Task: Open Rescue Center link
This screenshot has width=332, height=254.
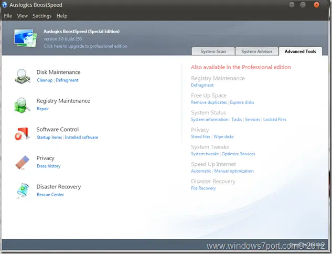Action: (50, 195)
